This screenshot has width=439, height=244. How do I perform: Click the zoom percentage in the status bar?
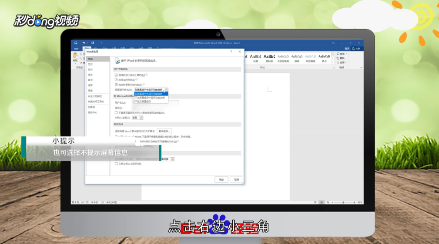pos(360,202)
